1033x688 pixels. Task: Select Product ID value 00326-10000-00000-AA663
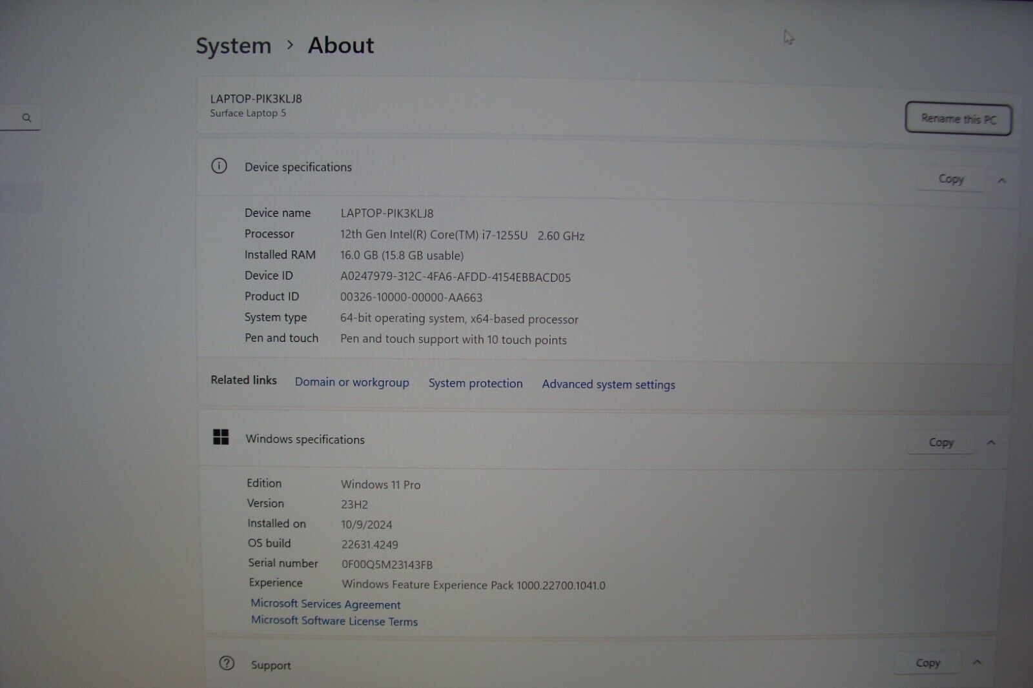point(411,298)
